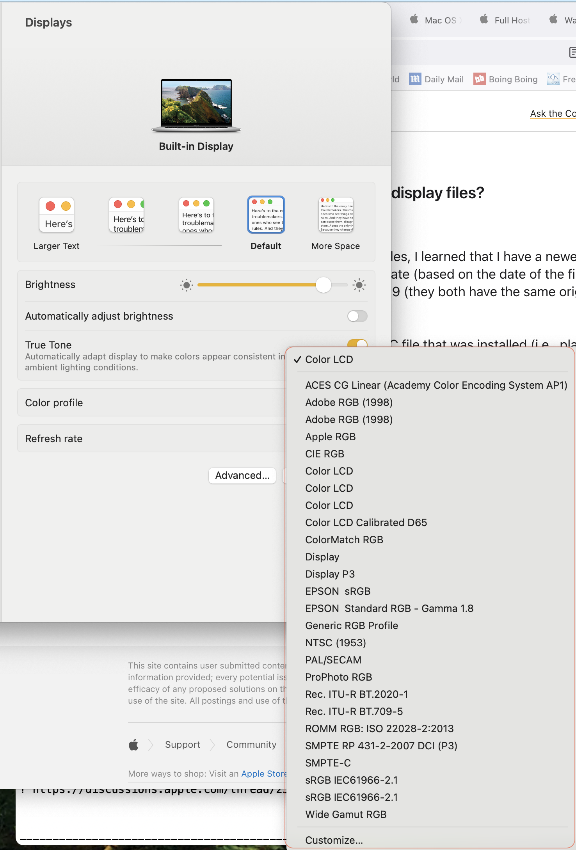
Task: Click the elephant favicon beside the "Fre" bookmark
Action: click(553, 79)
